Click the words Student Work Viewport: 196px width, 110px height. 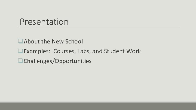(x=121, y=51)
